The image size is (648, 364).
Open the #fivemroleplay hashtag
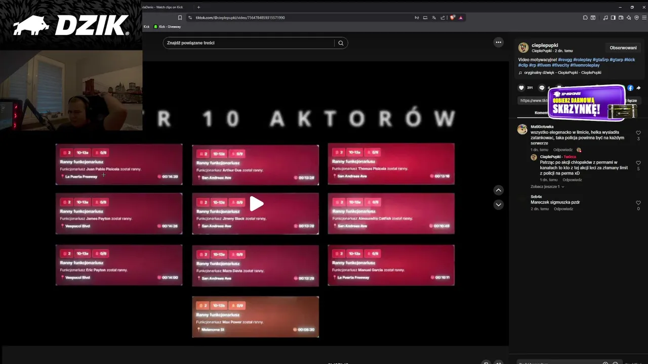585,65
